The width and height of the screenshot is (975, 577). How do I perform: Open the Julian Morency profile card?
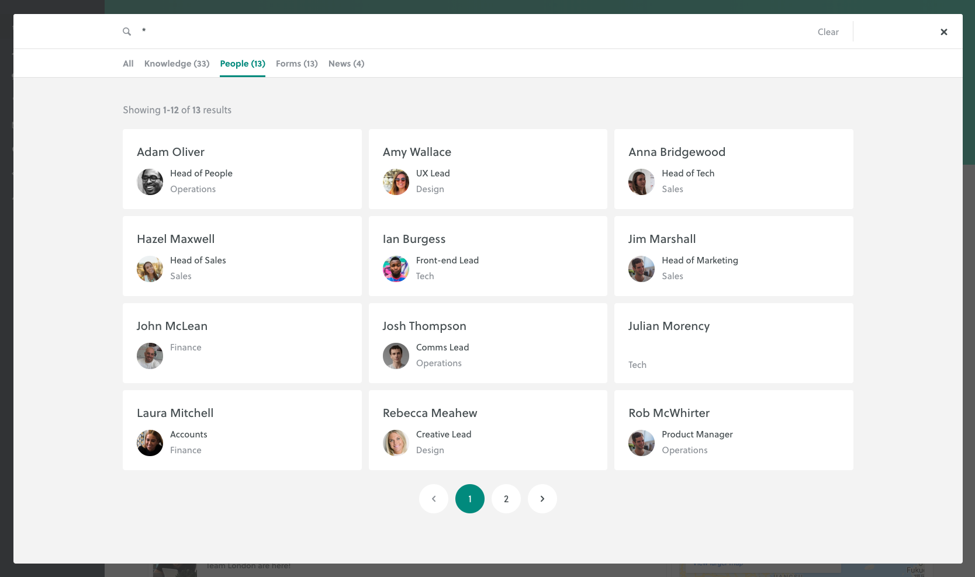click(733, 343)
